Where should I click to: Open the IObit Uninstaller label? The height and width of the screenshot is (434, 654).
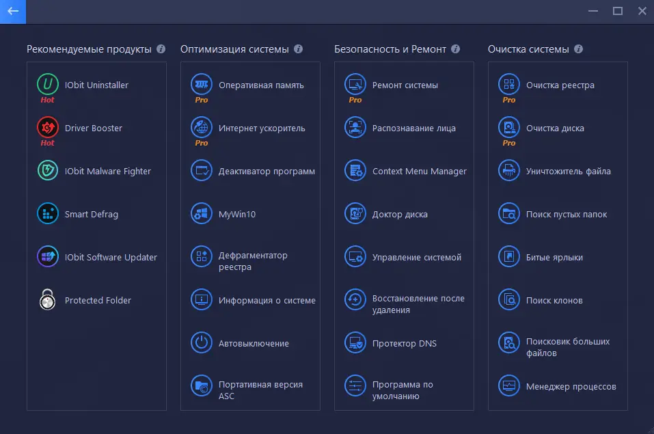tap(96, 85)
